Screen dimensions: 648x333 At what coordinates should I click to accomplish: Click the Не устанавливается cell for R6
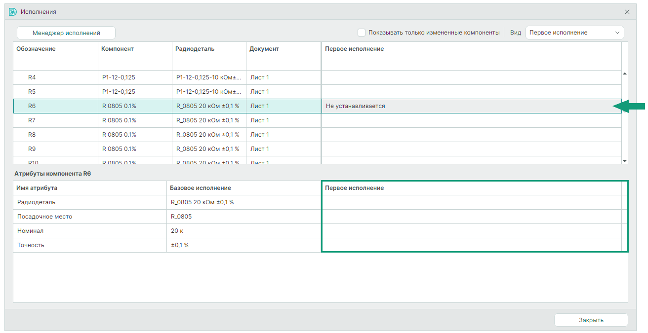[471, 106]
